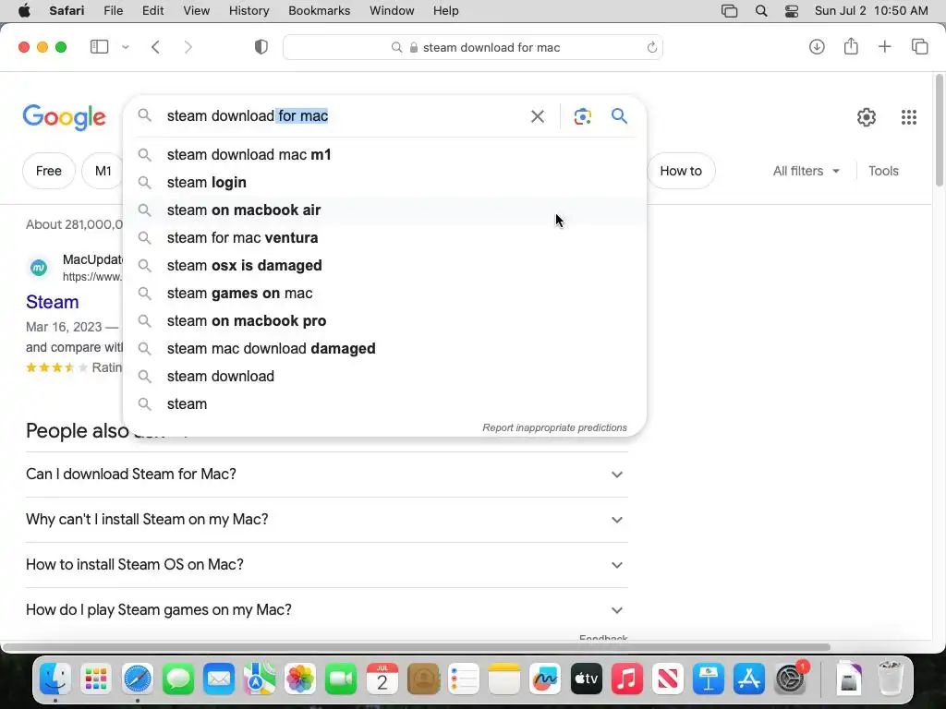Open Freeform from the Dock
946x709 pixels.
(545, 679)
